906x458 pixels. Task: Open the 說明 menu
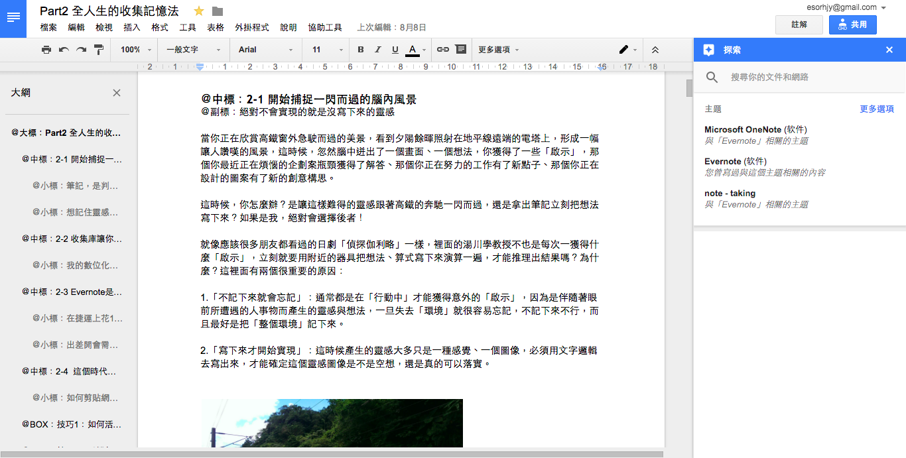[289, 28]
